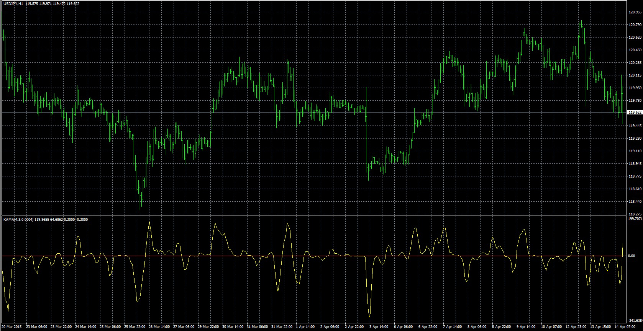The height and width of the screenshot is (331, 643).
Task: Click the 119.280 price axis label
Action: point(635,139)
